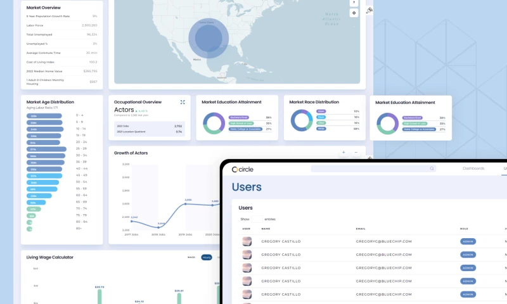Click second Gregory Castillo avatar
This screenshot has height=304, width=507.
tap(247, 255)
